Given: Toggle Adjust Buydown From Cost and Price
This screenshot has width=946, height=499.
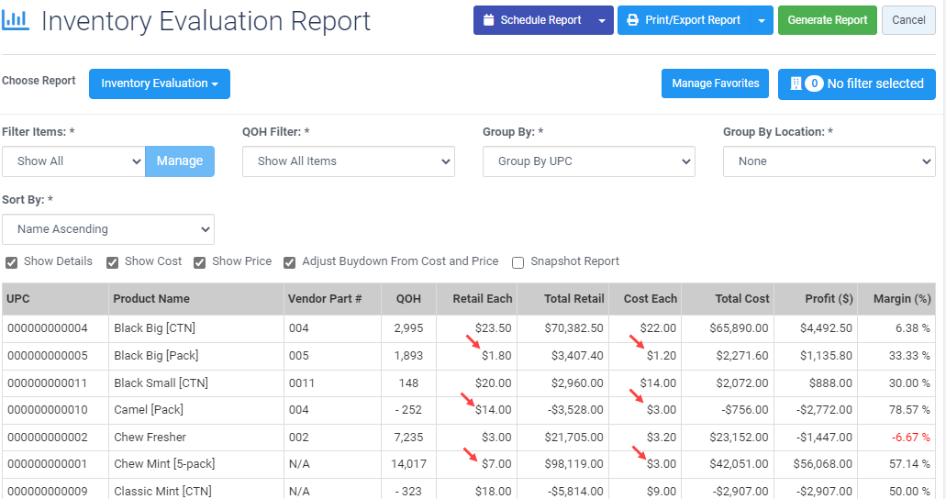Looking at the screenshot, I should [290, 262].
